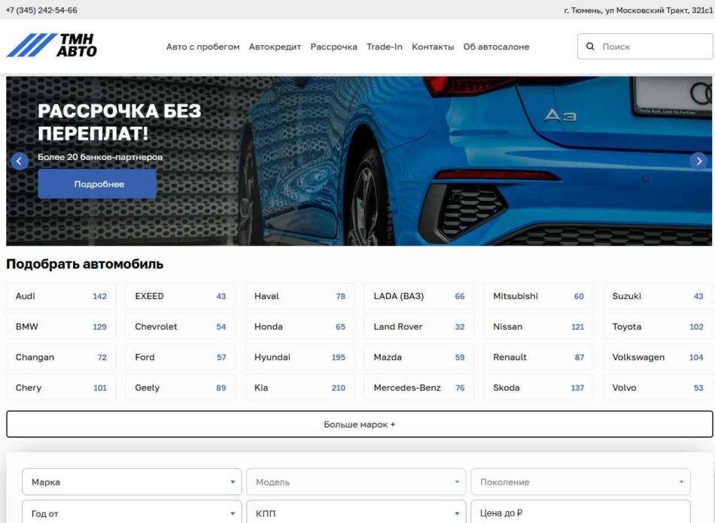Open the Модель dropdown
Viewport: 715px width, 523px height.
pos(356,482)
